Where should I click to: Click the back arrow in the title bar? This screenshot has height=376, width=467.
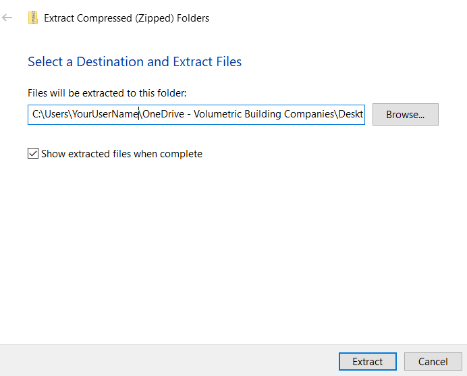8,18
